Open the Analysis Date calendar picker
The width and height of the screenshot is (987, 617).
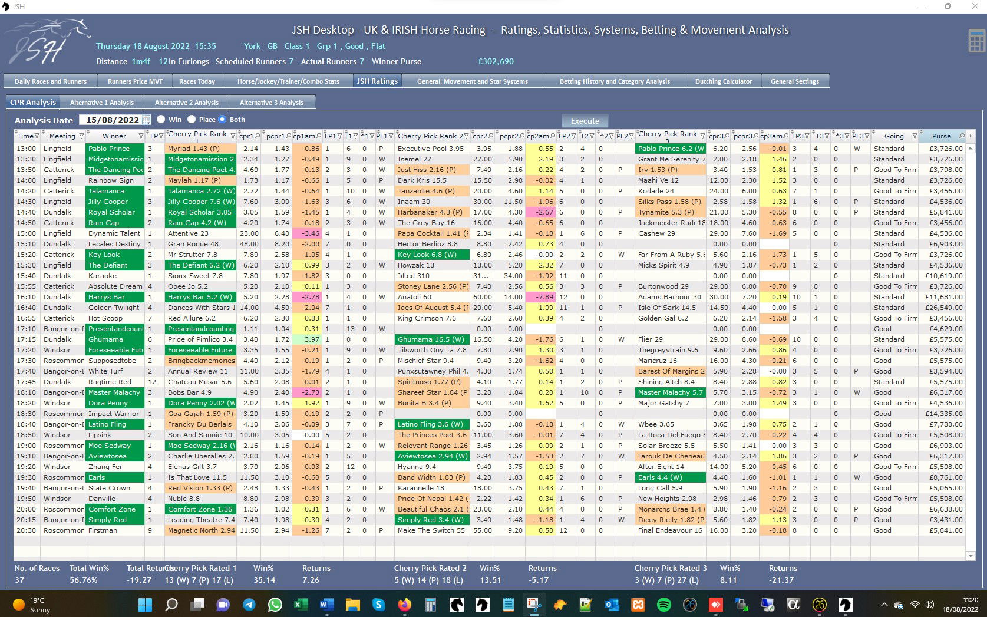[x=146, y=120]
